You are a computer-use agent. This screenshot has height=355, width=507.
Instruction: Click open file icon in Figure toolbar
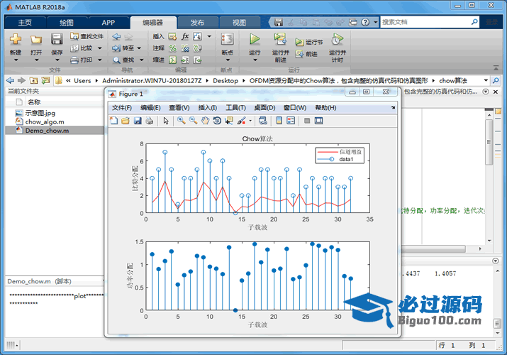tap(126, 121)
